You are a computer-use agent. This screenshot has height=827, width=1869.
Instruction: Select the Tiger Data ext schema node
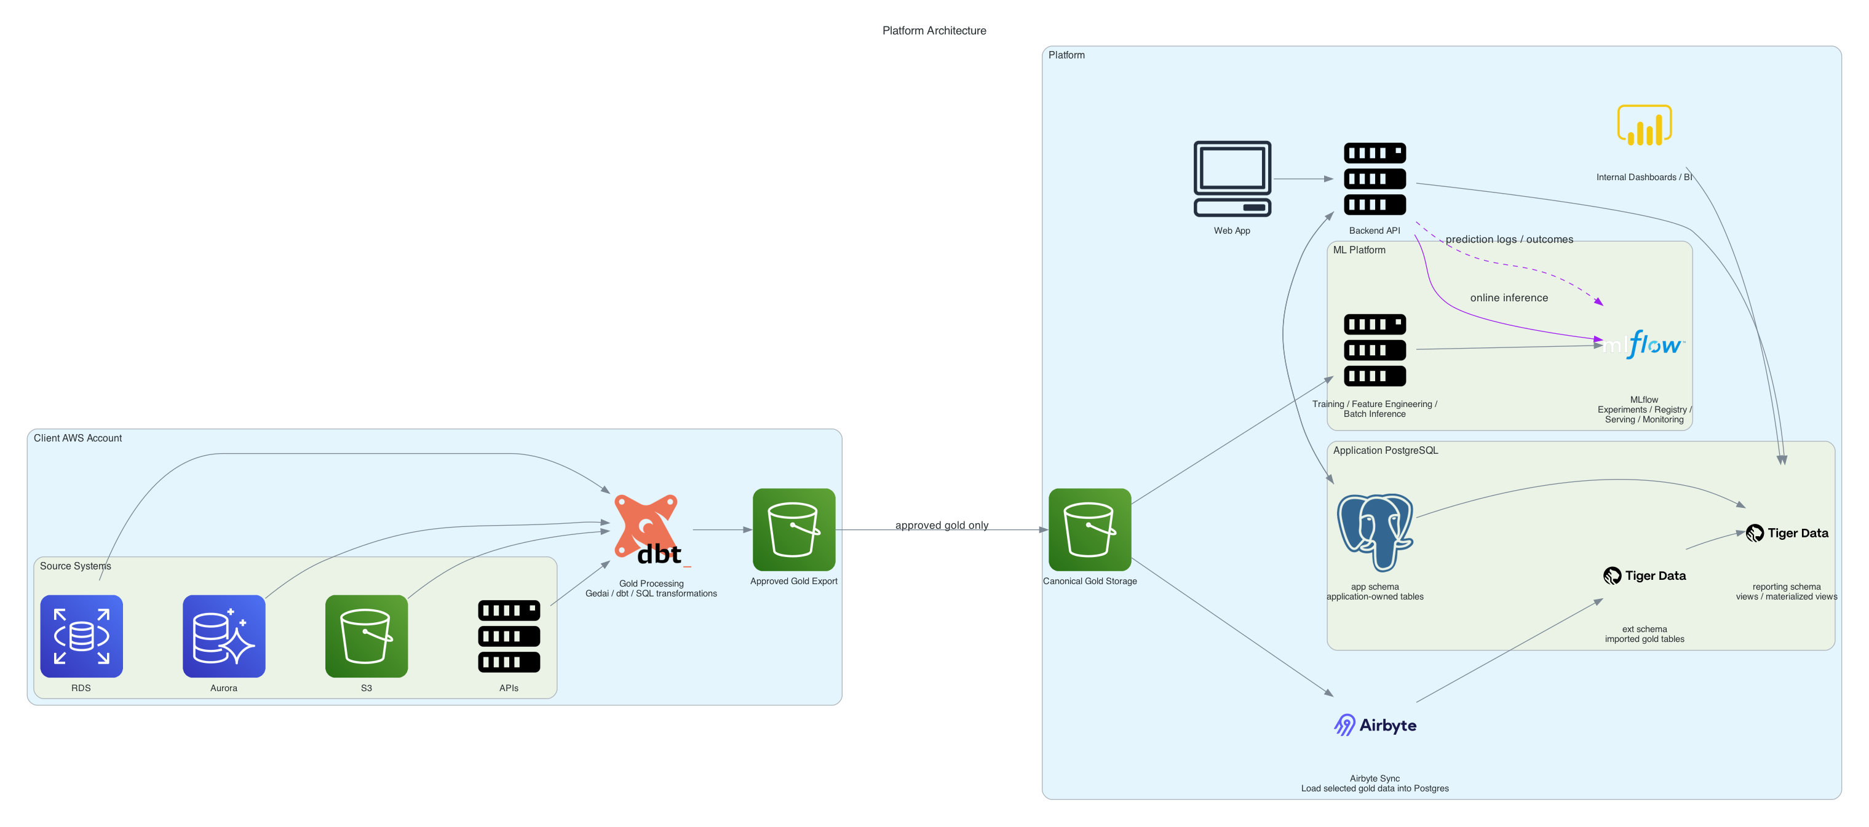(x=1644, y=576)
